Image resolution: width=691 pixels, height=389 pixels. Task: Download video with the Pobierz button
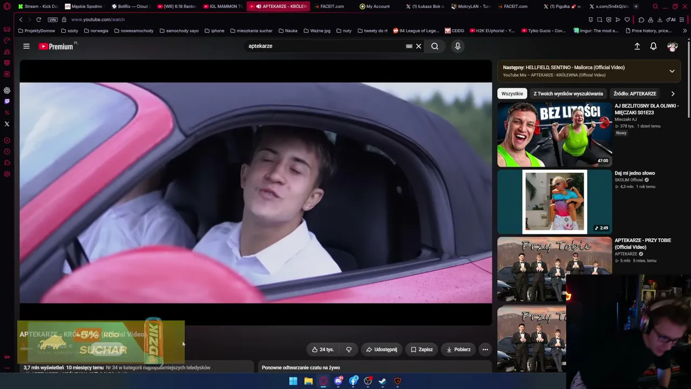pyautogui.click(x=458, y=350)
